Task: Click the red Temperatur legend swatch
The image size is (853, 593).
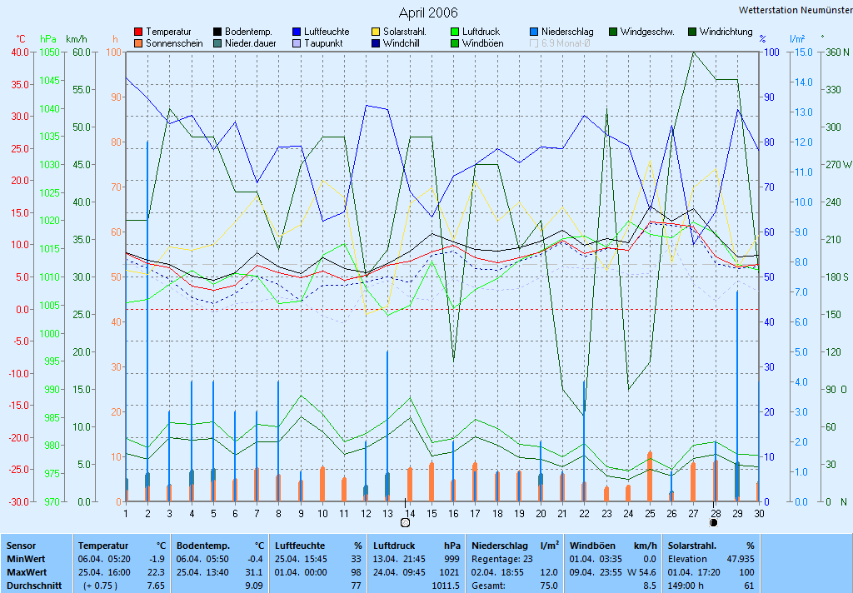Action: (138, 32)
